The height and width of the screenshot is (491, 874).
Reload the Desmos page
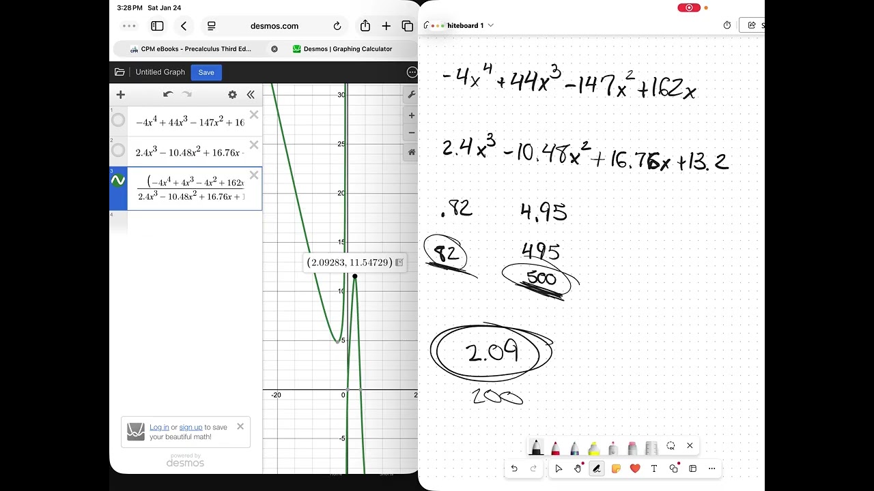(x=337, y=26)
